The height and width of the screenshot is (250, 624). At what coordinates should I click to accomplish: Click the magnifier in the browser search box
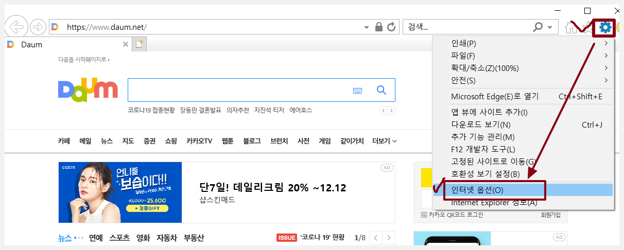pyautogui.click(x=538, y=27)
